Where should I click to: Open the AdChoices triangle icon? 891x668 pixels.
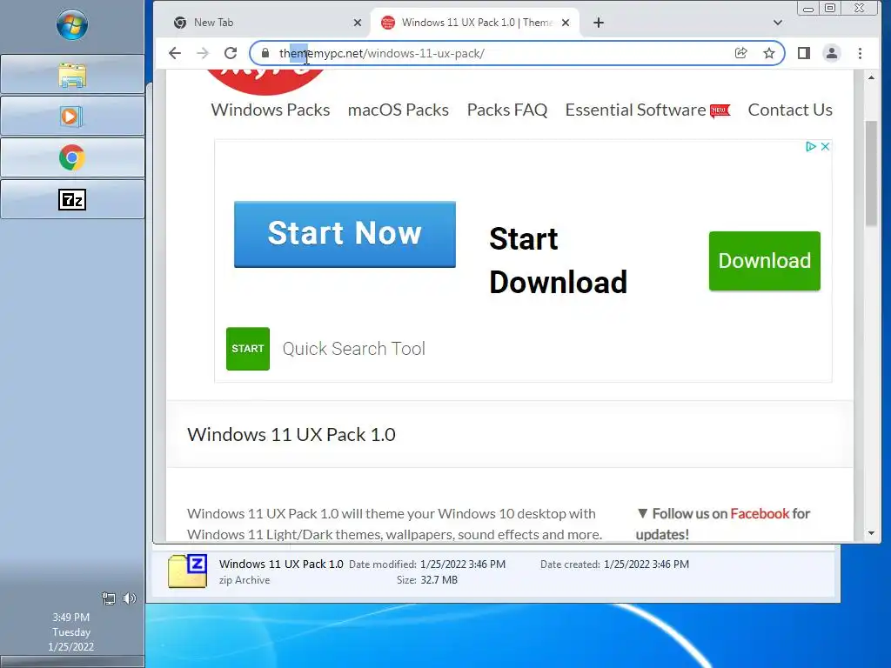tap(811, 146)
